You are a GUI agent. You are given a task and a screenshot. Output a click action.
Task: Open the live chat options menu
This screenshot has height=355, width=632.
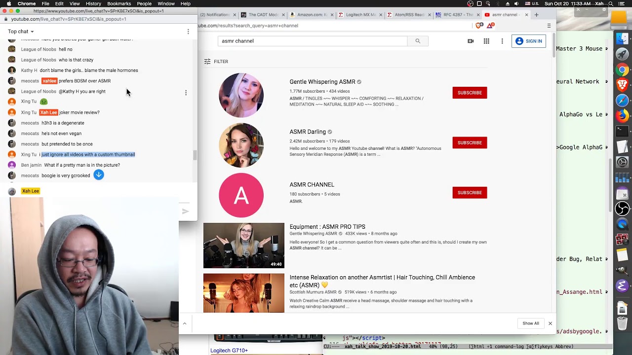click(x=188, y=32)
